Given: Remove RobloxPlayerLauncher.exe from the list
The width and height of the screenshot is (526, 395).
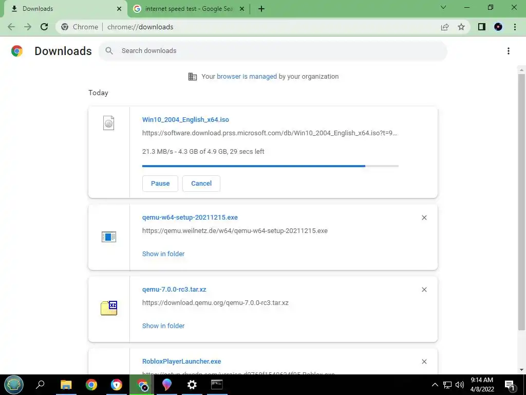Looking at the screenshot, I should [424, 362].
